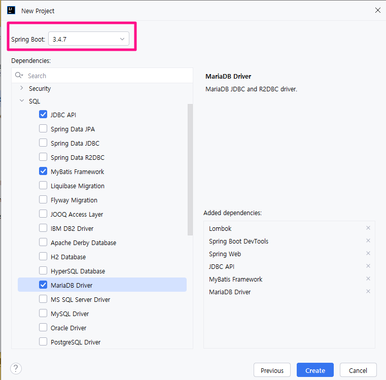Check the MS SQL Server Driver checkbox
The image size is (386, 380).
point(43,299)
